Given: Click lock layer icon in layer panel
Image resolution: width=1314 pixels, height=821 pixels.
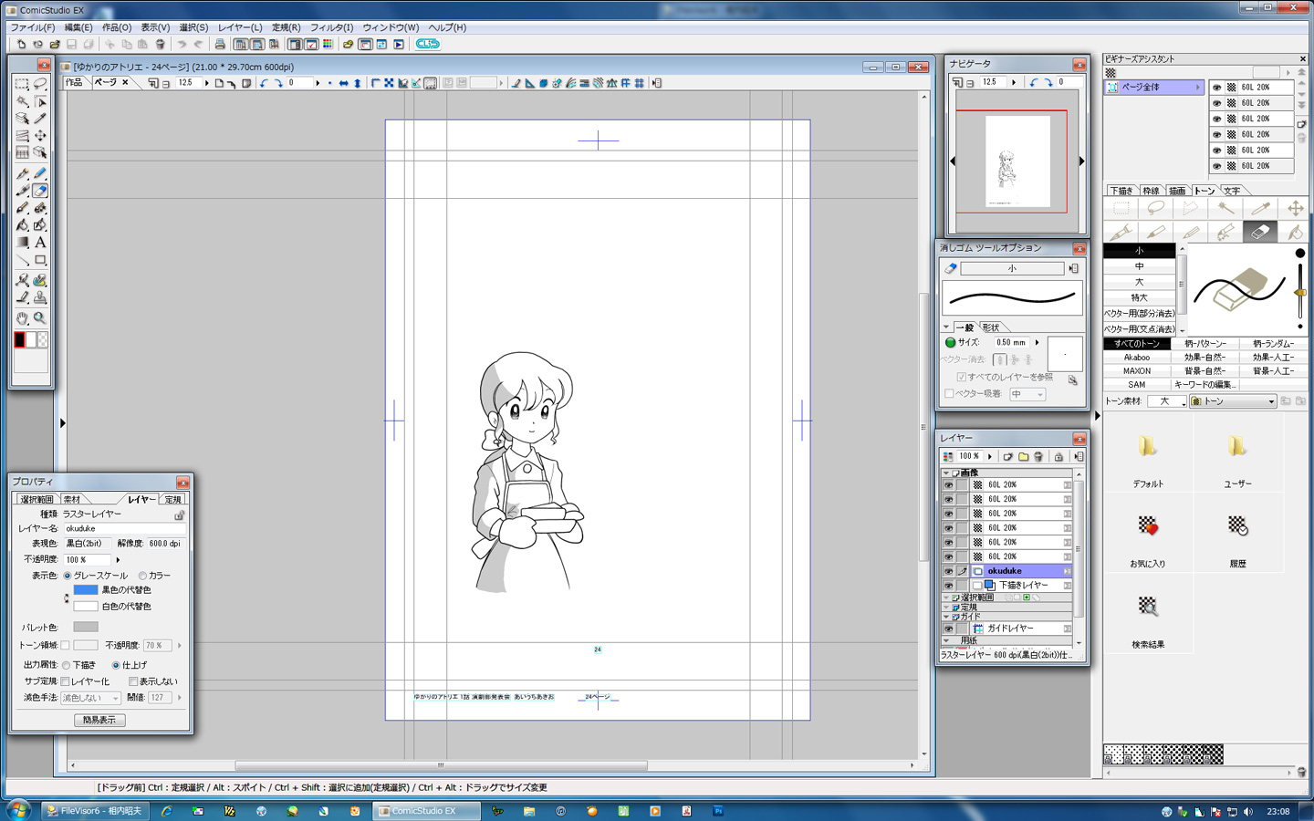Looking at the screenshot, I should [1058, 456].
